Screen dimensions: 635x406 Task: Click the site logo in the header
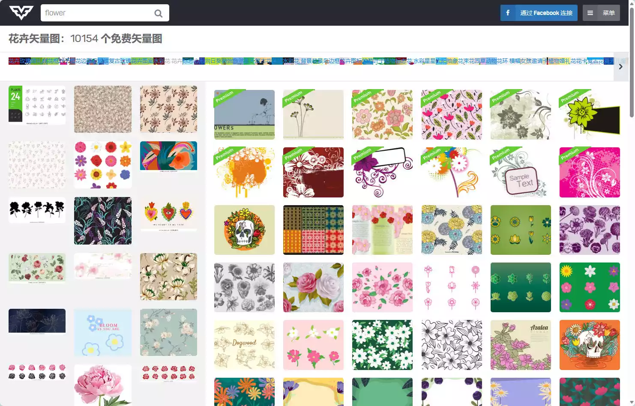tap(21, 13)
